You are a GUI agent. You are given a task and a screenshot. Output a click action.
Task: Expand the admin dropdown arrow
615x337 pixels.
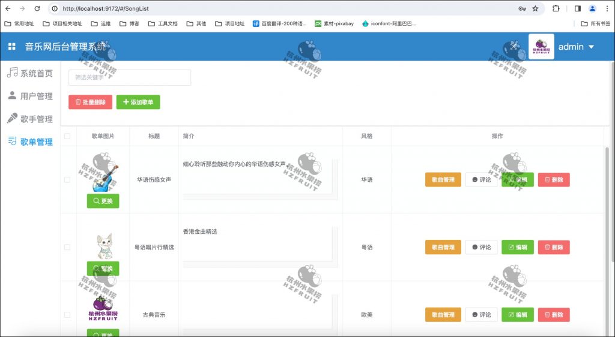592,47
